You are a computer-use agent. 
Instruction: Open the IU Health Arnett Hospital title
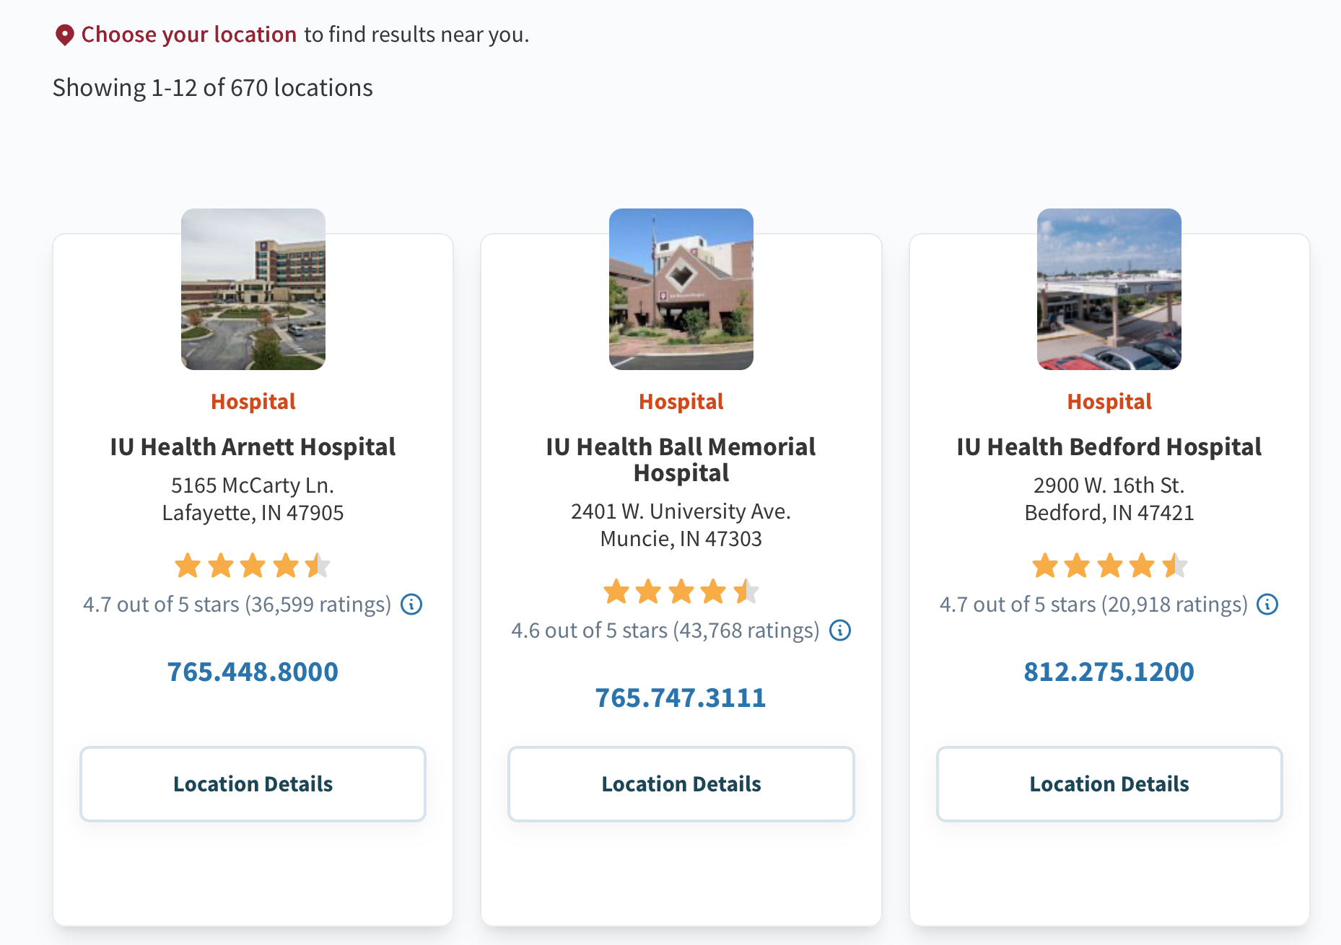[253, 447]
